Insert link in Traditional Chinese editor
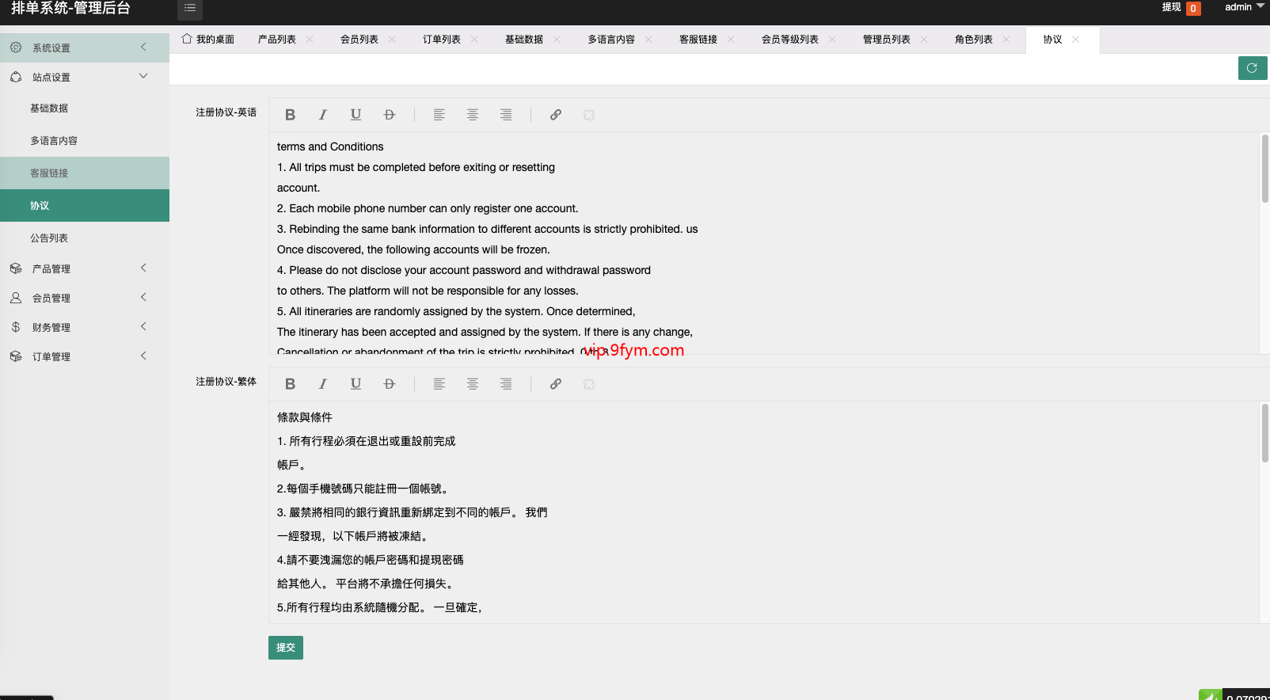Screen dimensions: 1270x700 [556, 384]
